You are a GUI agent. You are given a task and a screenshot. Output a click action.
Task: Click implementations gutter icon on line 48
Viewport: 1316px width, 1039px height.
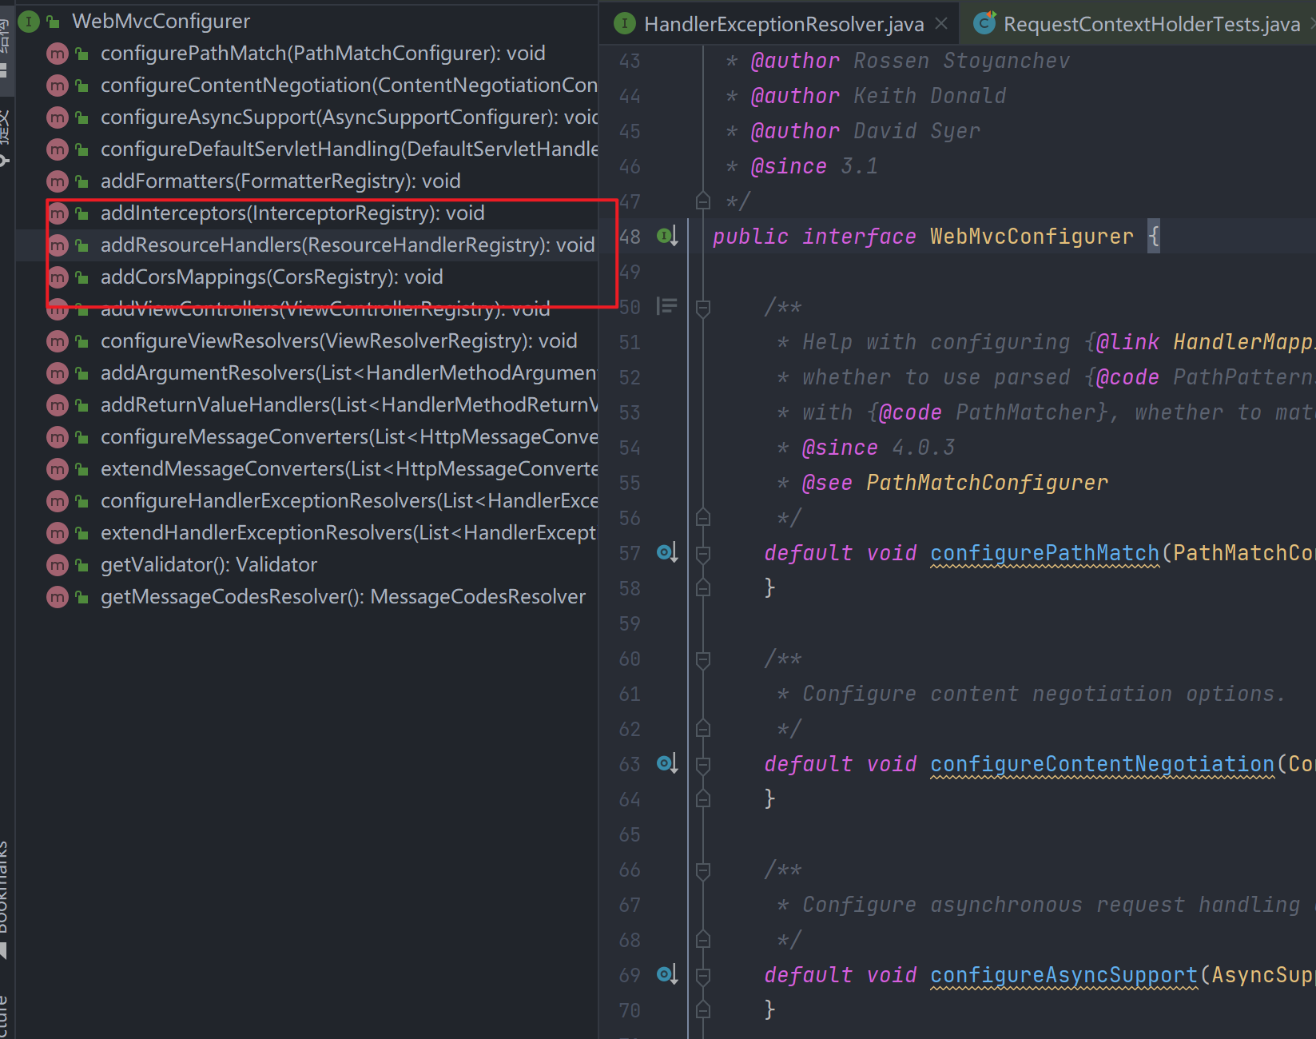[667, 237]
